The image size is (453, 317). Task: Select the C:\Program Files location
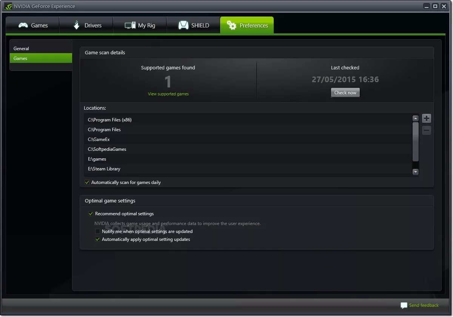pyautogui.click(x=248, y=130)
